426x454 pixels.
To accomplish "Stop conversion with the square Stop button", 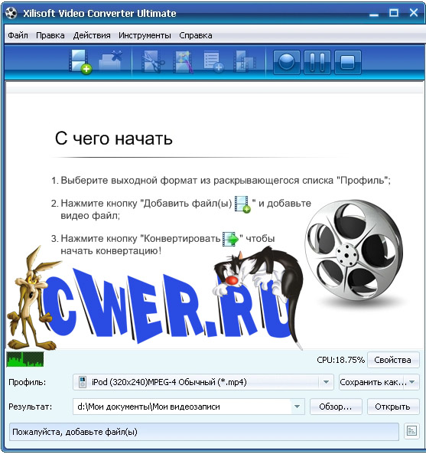I will pyautogui.click(x=348, y=62).
